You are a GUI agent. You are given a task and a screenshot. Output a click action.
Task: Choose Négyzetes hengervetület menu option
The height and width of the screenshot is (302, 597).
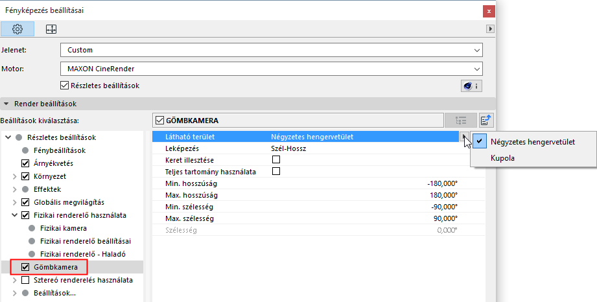533,142
